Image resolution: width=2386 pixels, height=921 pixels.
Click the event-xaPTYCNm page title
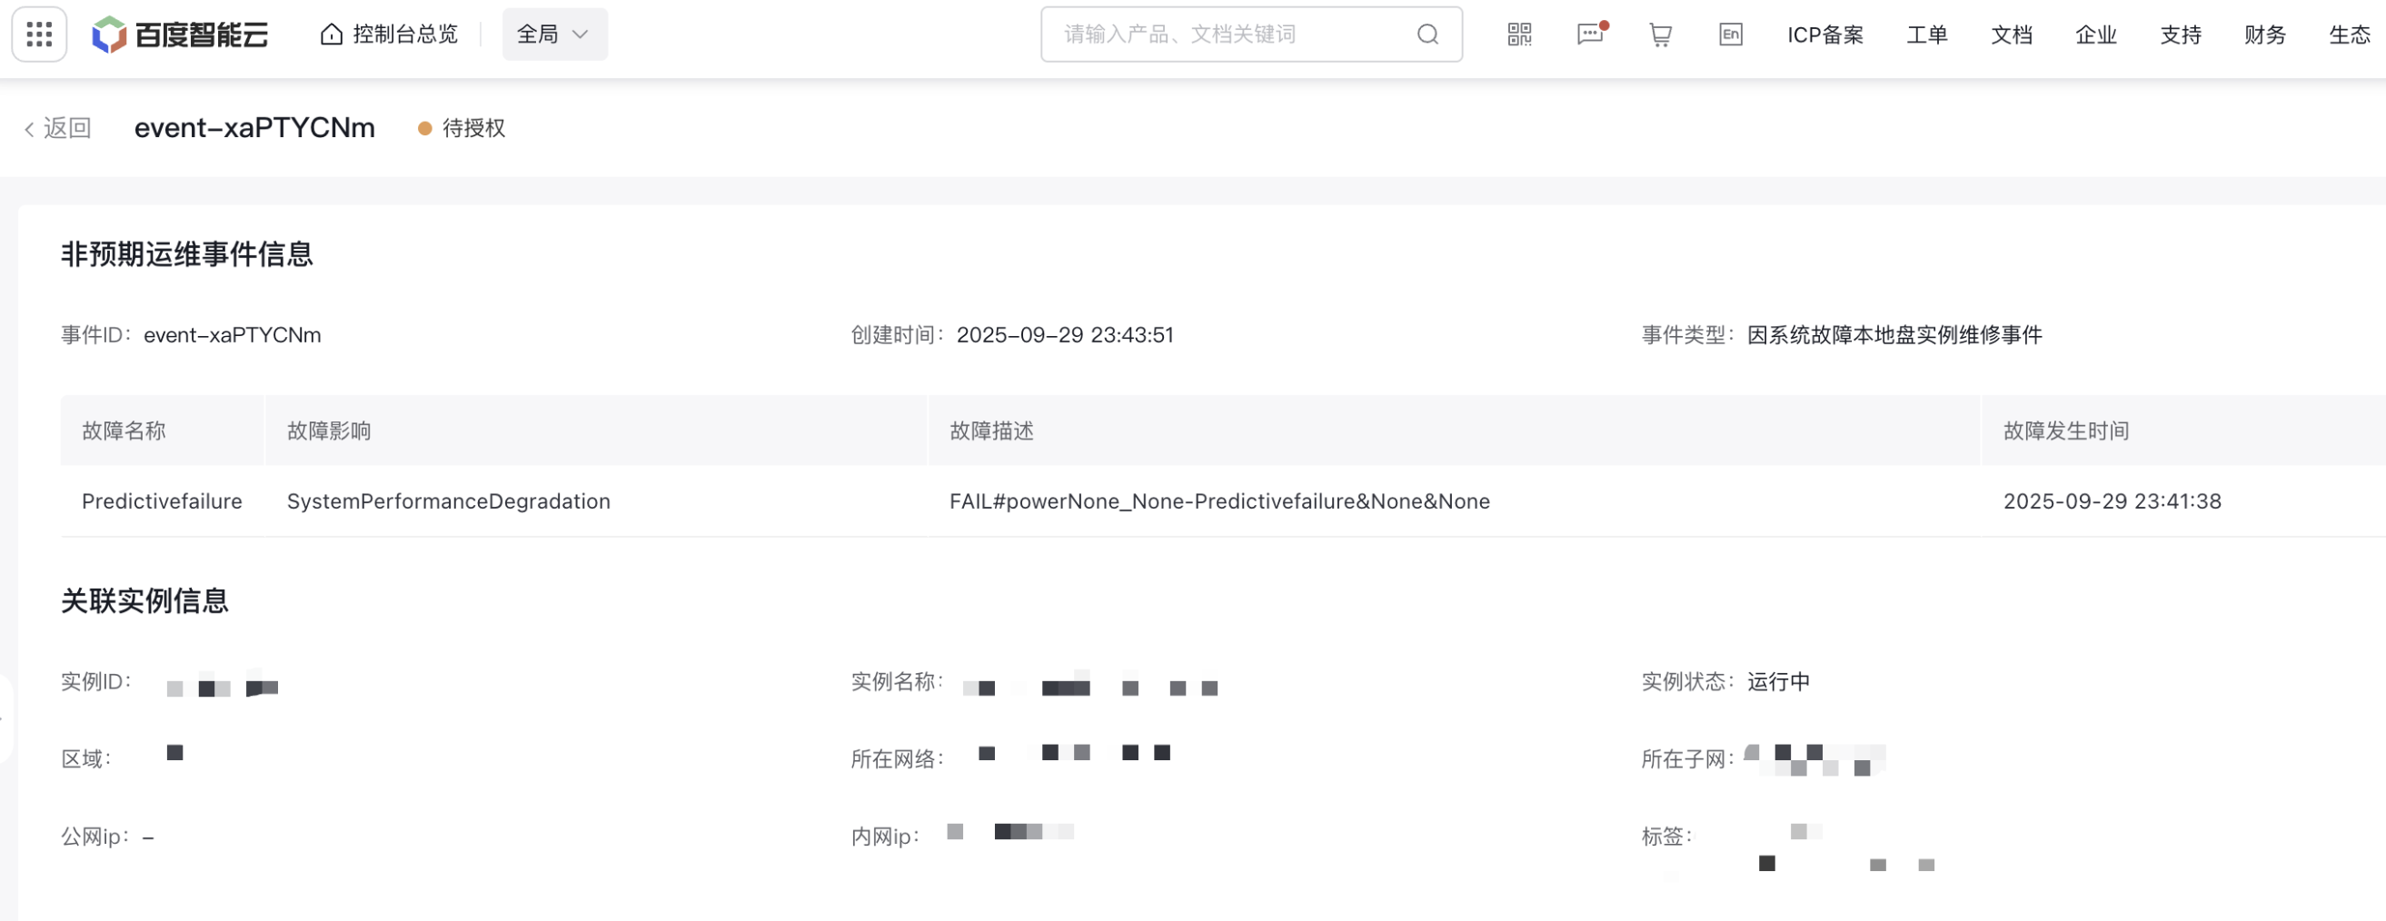(254, 128)
